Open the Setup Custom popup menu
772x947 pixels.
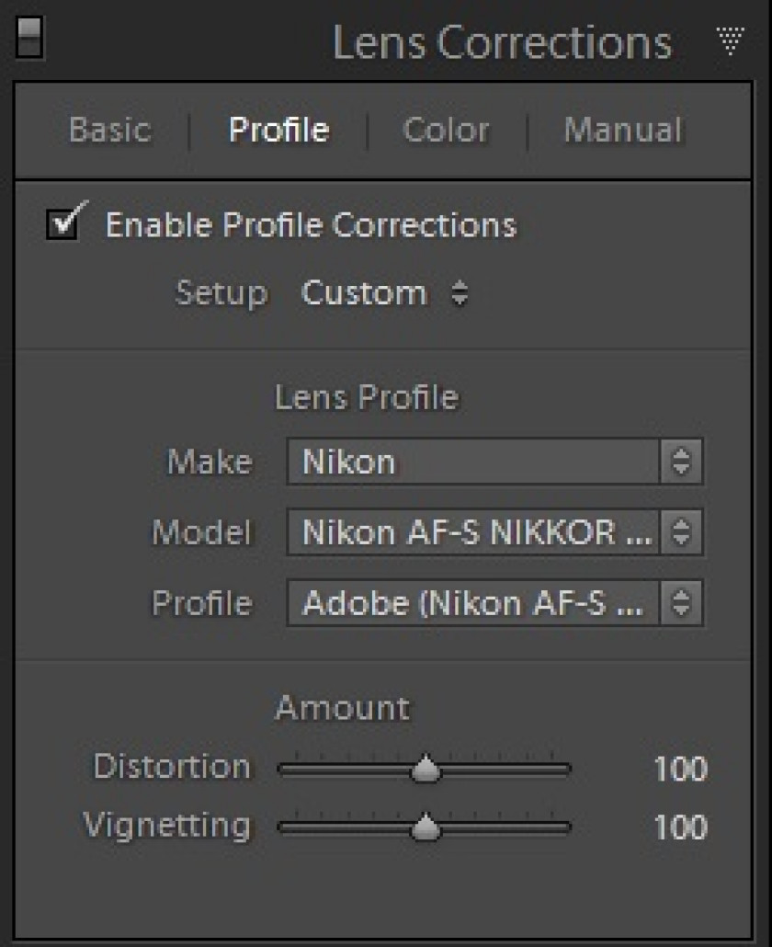click(384, 293)
